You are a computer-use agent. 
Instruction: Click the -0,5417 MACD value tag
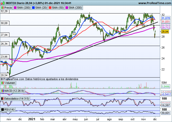coord(166,94)
